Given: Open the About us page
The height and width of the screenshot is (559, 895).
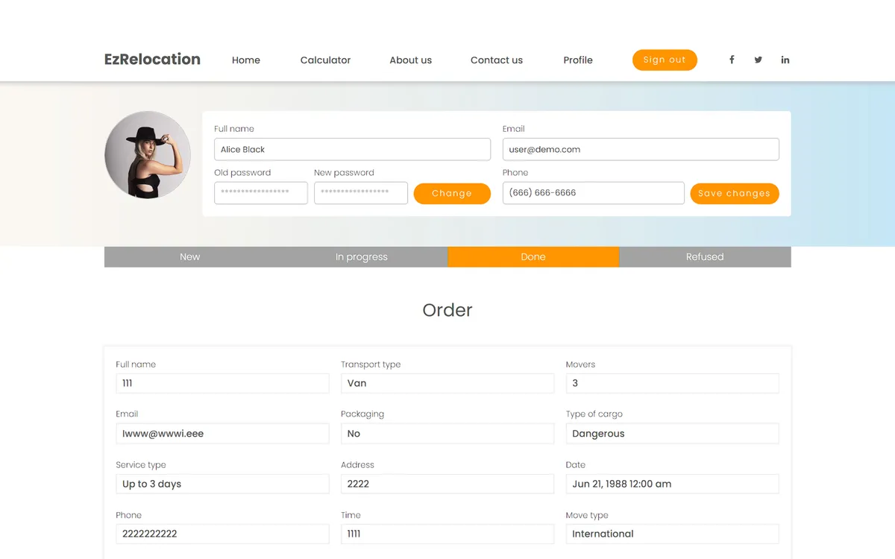Looking at the screenshot, I should (410, 60).
